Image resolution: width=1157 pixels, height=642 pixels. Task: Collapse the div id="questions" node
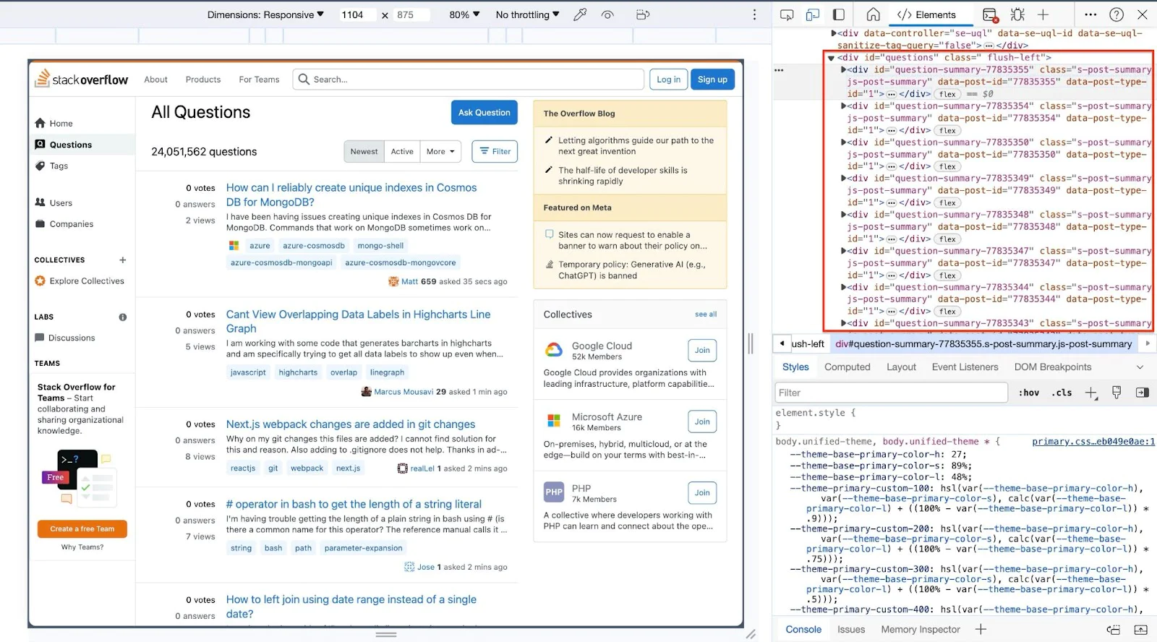832,58
